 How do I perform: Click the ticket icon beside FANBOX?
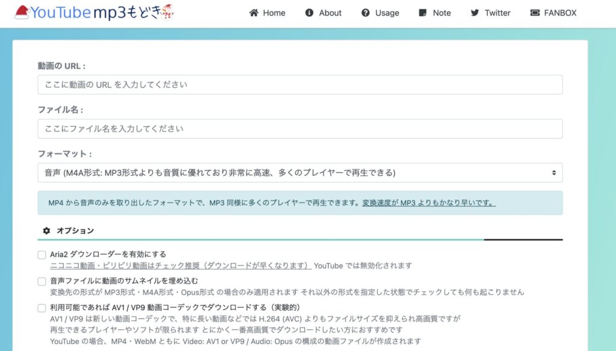(535, 13)
